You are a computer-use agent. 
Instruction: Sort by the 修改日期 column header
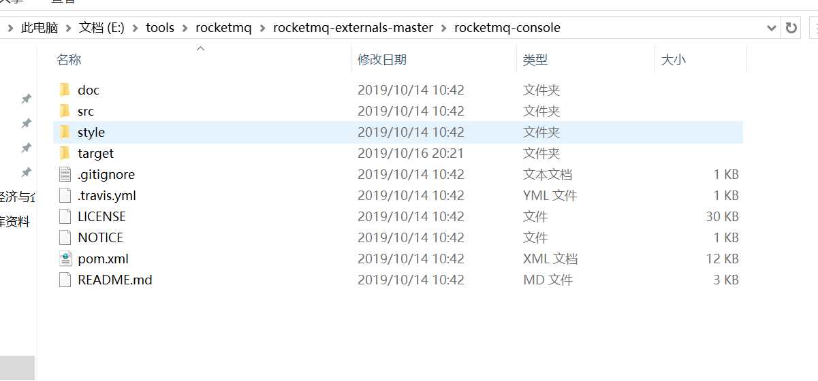pyautogui.click(x=382, y=60)
